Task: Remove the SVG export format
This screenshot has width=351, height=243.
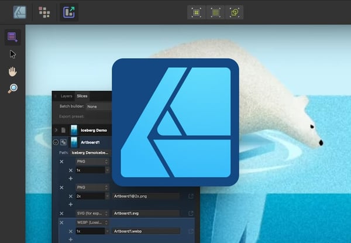Action: 61,214
